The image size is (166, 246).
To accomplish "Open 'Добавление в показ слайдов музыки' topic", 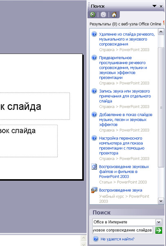I will (x=126, y=120).
